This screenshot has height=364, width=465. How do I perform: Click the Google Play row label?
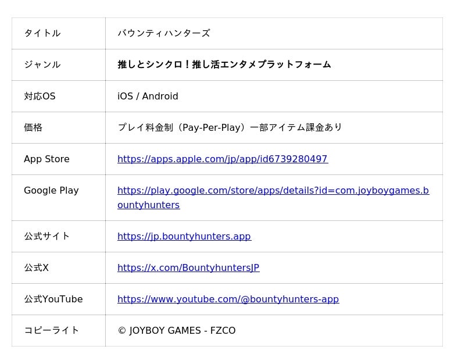51,190
